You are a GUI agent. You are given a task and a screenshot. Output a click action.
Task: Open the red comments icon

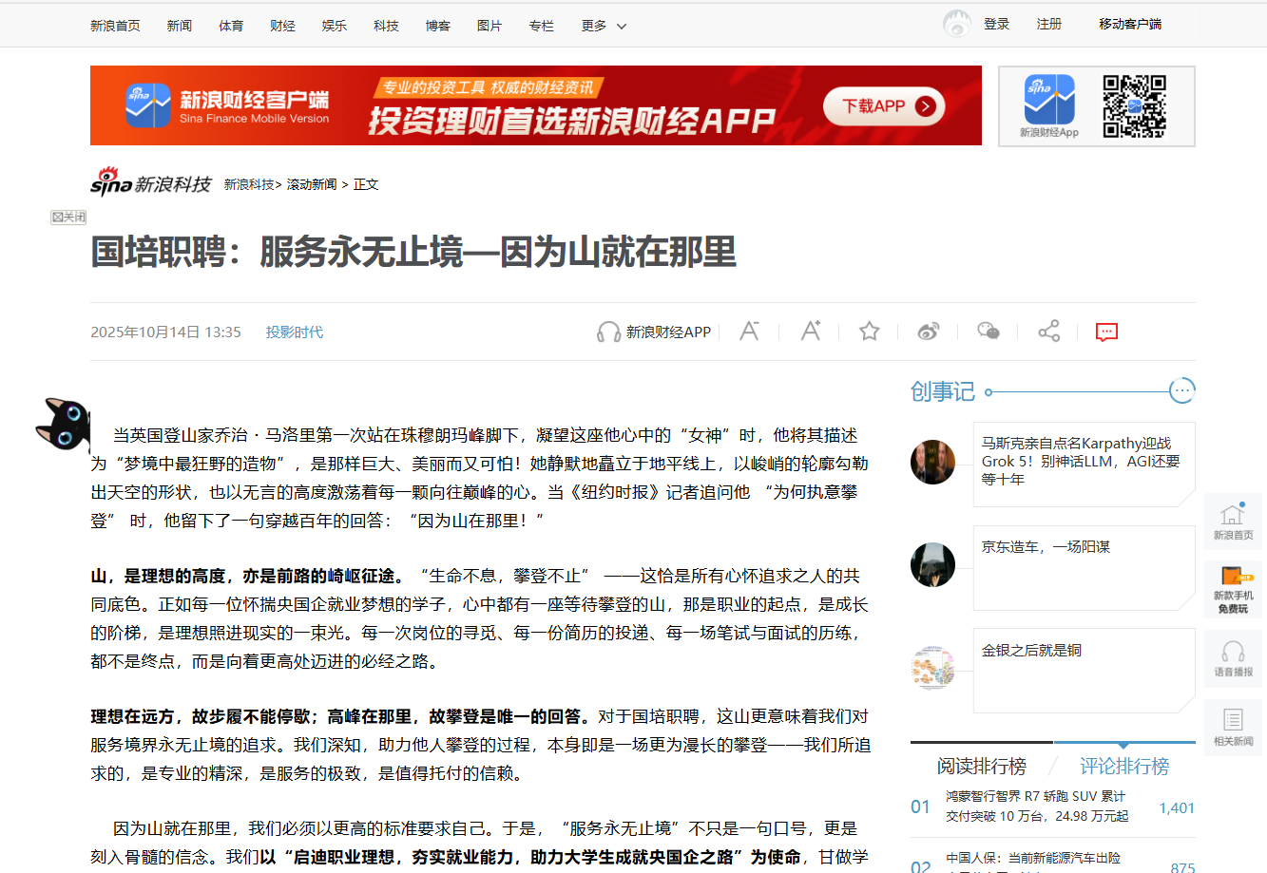click(1106, 332)
